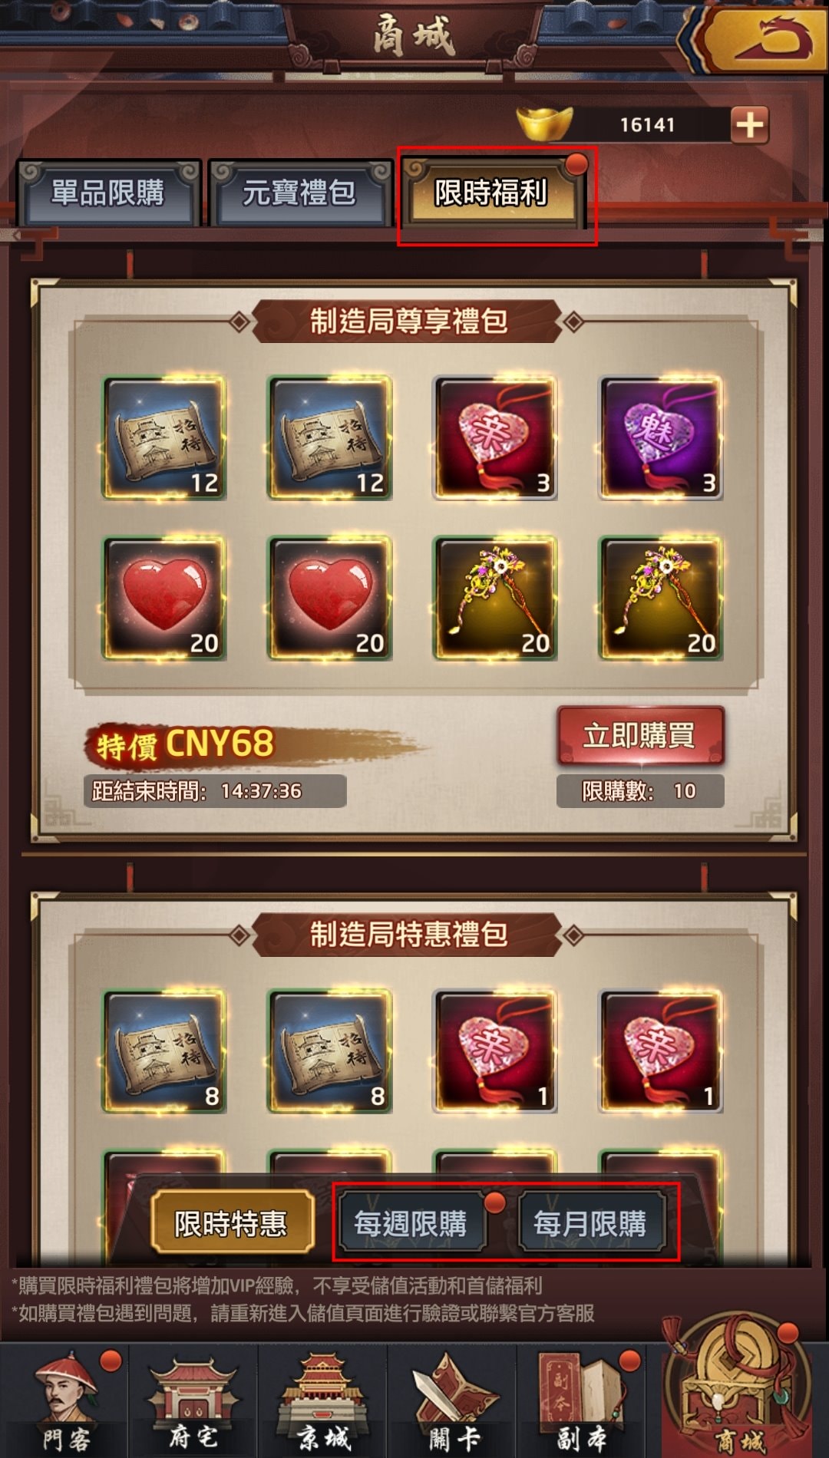The width and height of the screenshot is (829, 1458).
Task: Select the 關卡 stages sword icon
Action: click(x=452, y=1401)
